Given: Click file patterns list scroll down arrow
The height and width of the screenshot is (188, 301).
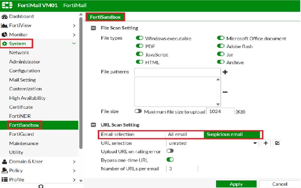Looking at the screenshot, I should tap(218, 104).
